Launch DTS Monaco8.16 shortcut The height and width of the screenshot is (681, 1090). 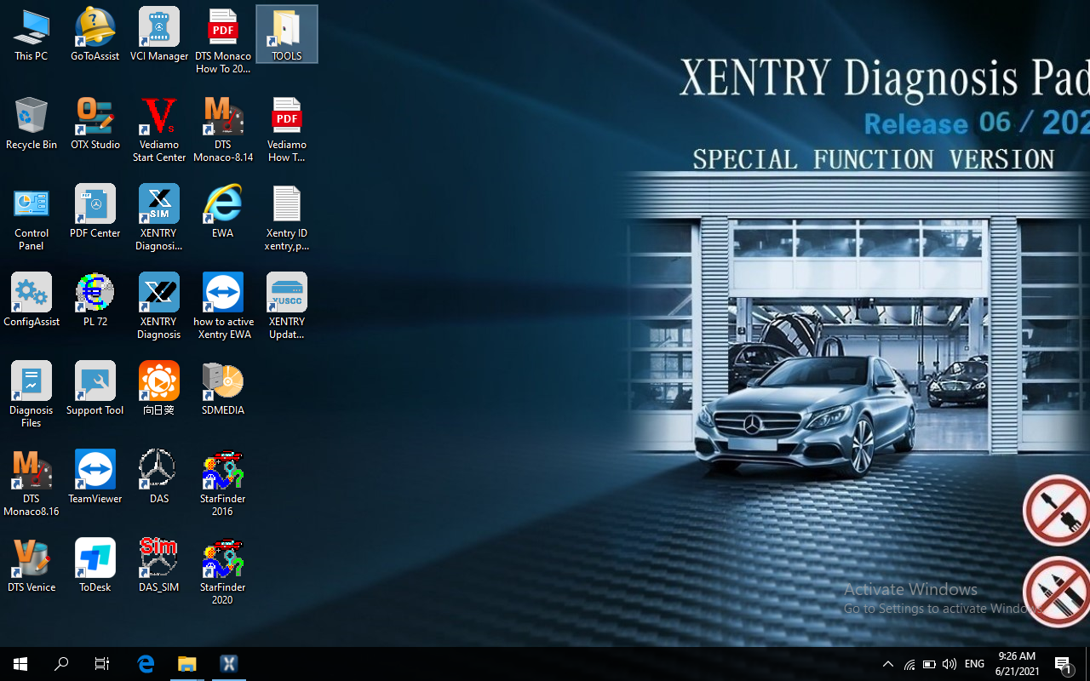coord(32,483)
